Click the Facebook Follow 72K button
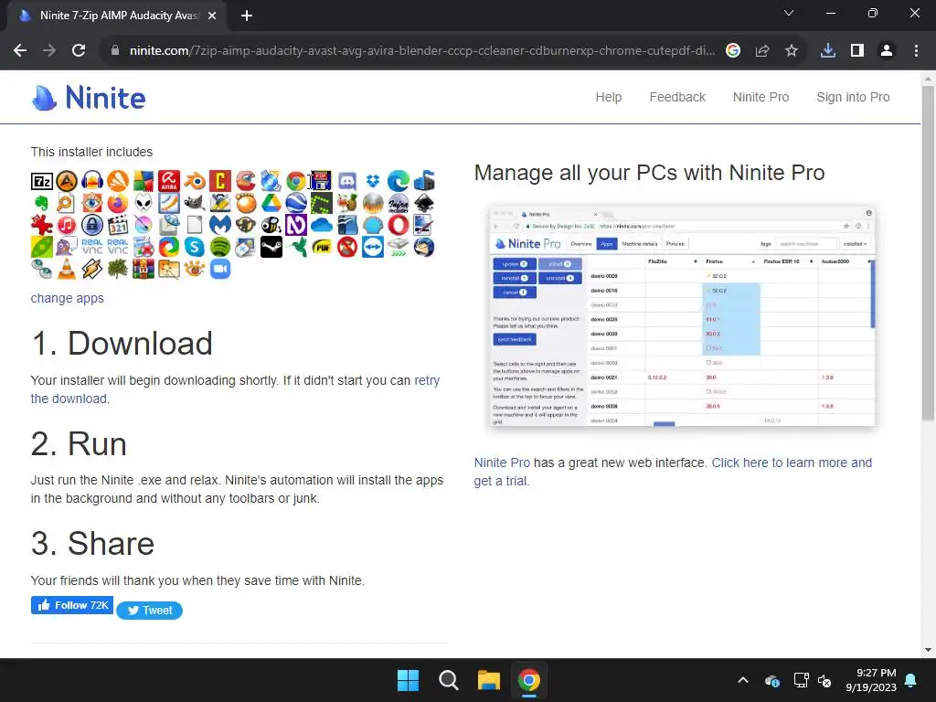 (x=71, y=605)
